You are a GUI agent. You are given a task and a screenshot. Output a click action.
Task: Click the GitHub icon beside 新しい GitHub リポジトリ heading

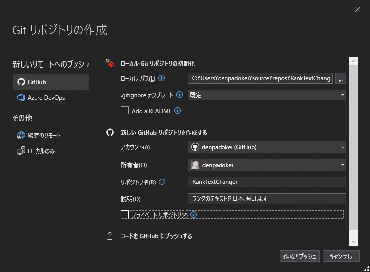pyautogui.click(x=110, y=132)
